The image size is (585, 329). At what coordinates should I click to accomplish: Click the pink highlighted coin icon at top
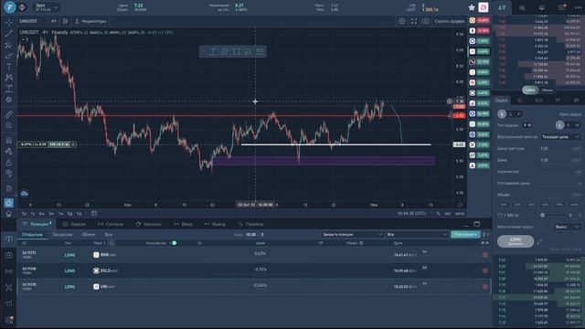(x=484, y=7)
